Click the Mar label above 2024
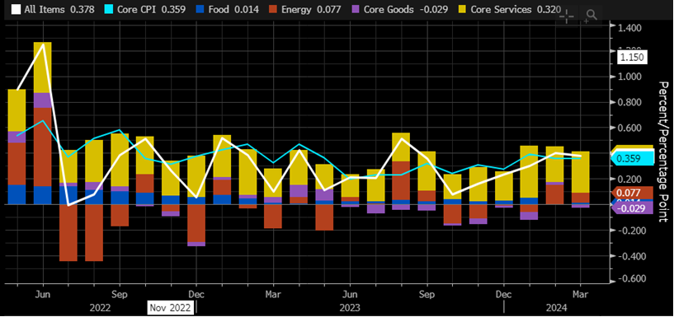674x317 pixels. [x=580, y=295]
